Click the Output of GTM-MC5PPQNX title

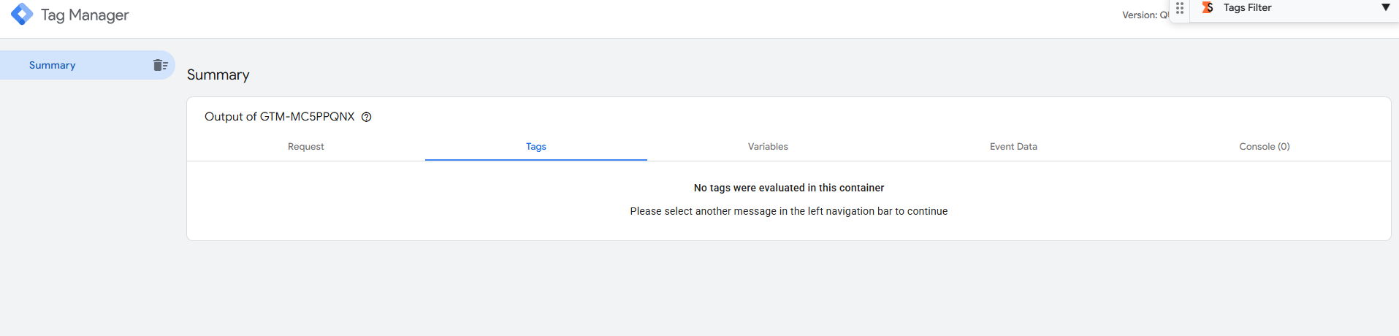click(279, 117)
